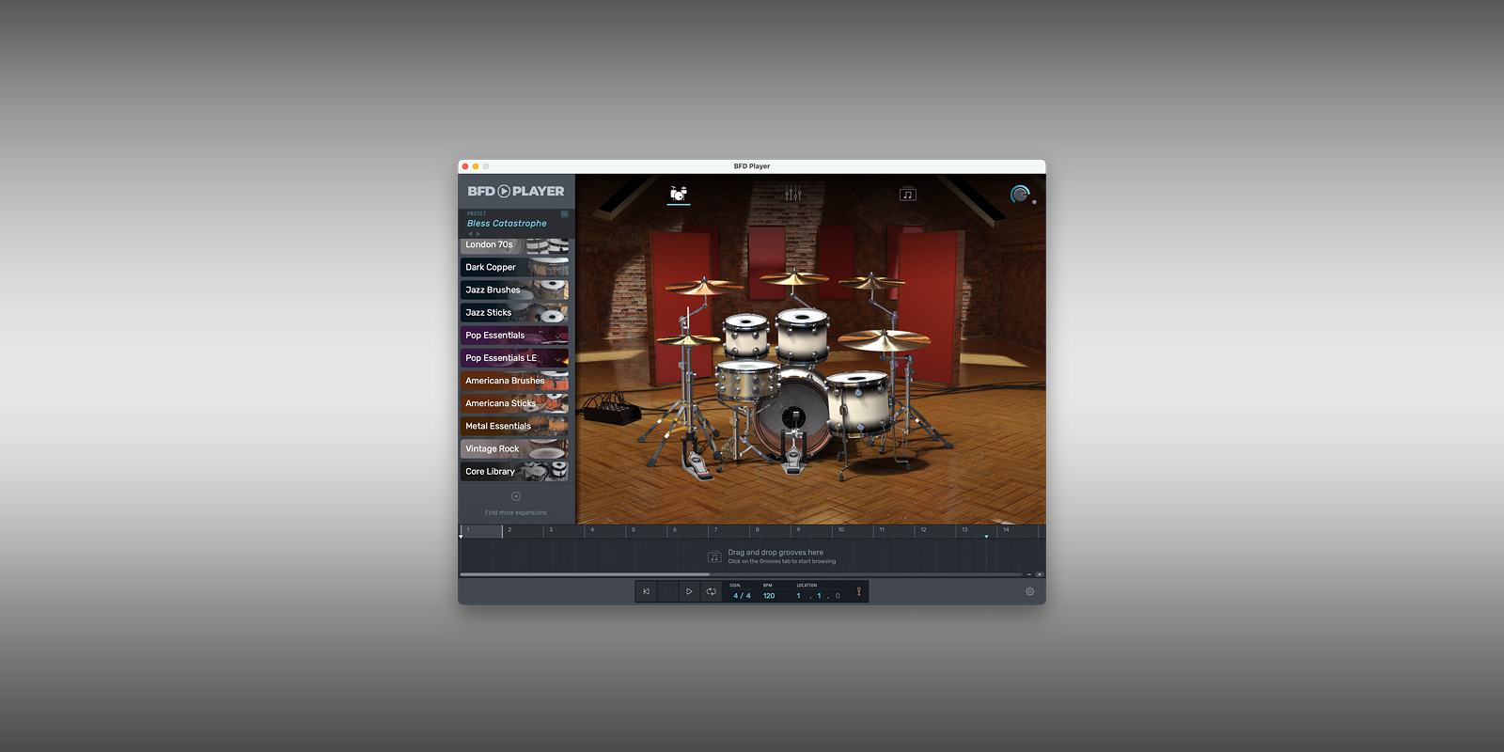Open the Find more expansions link
The height and width of the screenshot is (752, 1504).
[x=515, y=512]
